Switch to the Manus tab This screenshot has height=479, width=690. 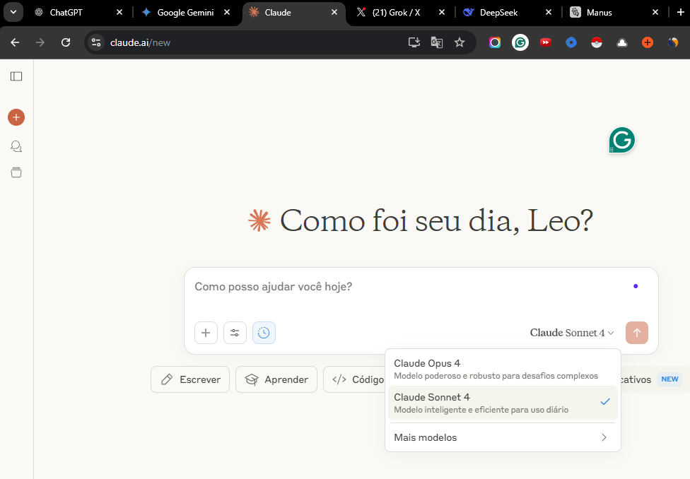[599, 12]
